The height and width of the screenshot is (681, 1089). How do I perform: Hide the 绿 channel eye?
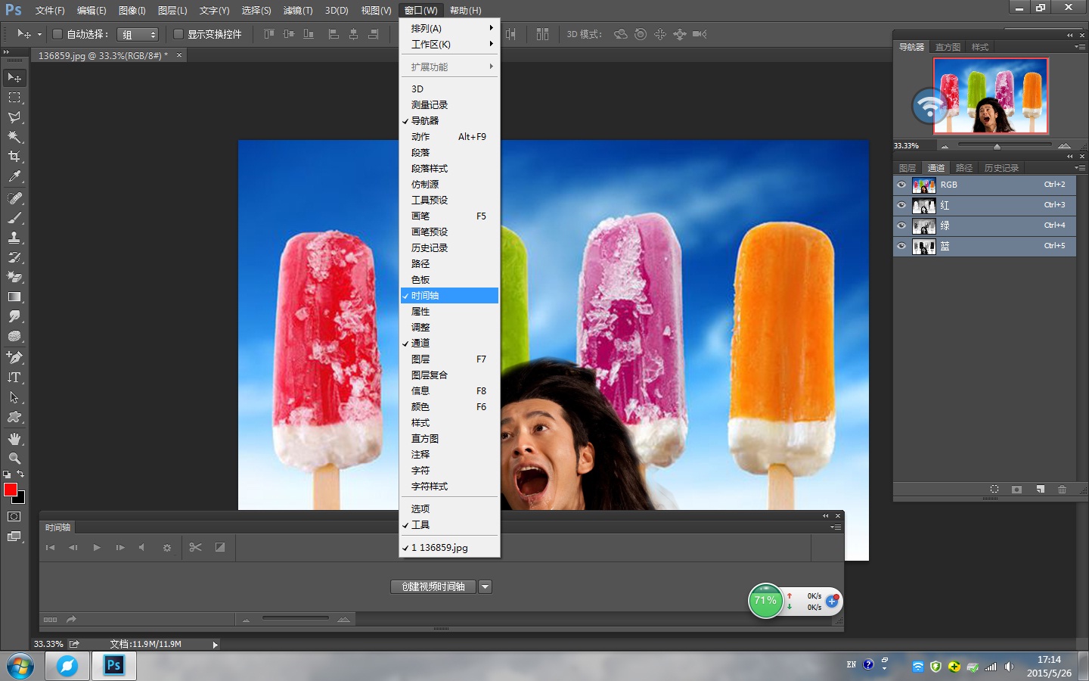coord(901,225)
